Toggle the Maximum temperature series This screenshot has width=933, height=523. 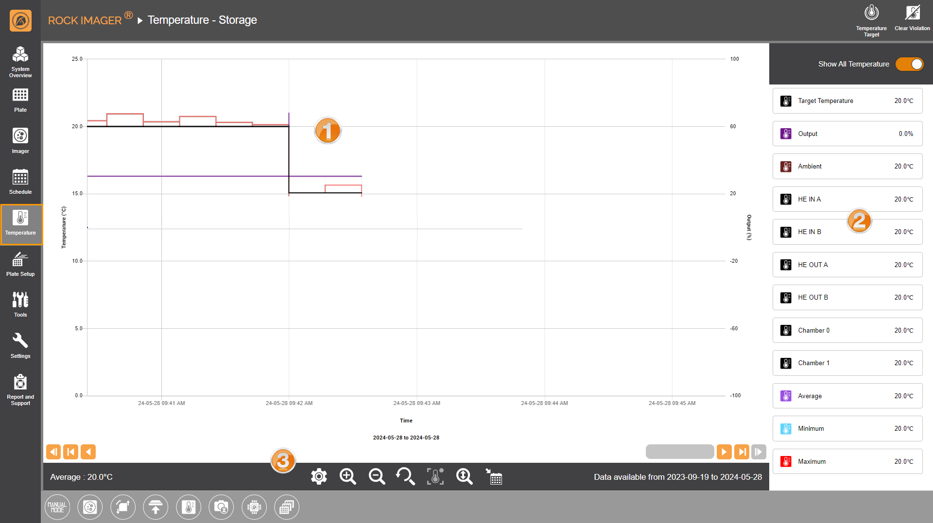(847, 461)
